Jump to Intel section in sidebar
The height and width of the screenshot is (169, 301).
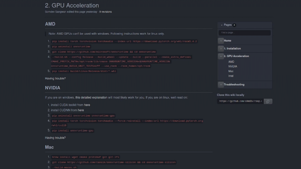[x=231, y=76]
